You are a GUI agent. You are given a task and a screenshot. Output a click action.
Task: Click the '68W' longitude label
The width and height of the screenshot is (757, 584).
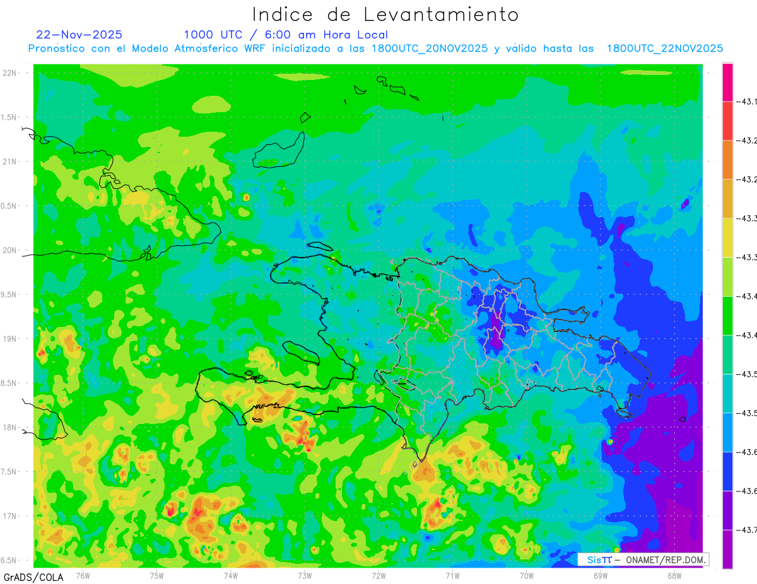point(674,575)
